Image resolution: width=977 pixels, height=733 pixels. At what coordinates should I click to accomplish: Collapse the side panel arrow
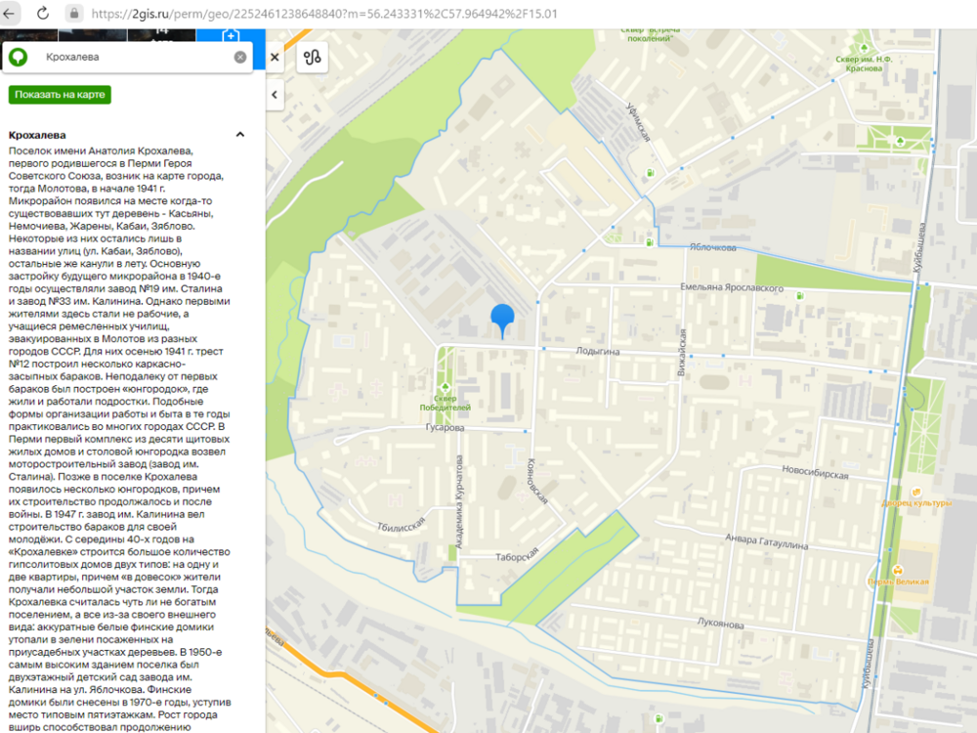coord(275,95)
